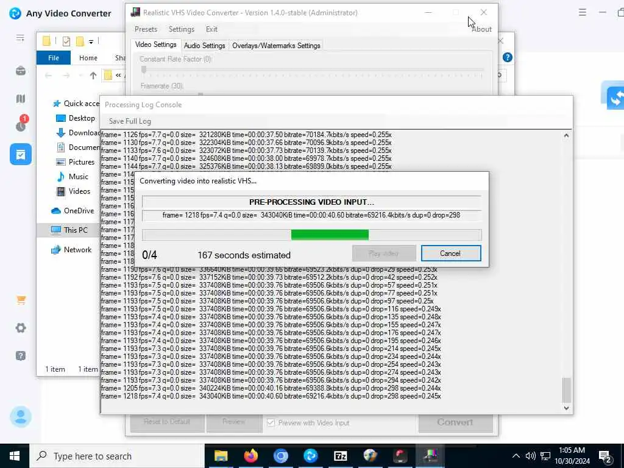This screenshot has height=468, width=624.
Task: Open help icon in Any Video Converter sidebar
Action: tap(21, 355)
